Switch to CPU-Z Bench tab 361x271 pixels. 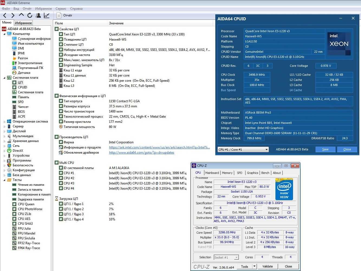pos(265,173)
